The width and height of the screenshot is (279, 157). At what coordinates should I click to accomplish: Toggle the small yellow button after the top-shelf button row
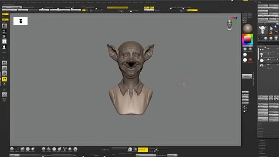84,10
